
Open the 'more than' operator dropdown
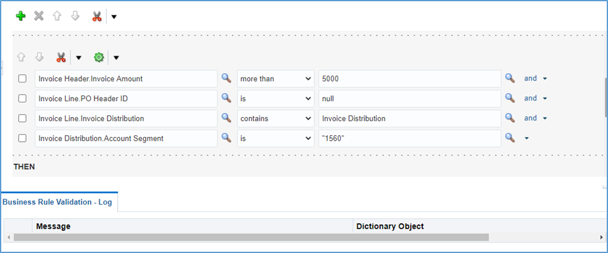(x=276, y=79)
